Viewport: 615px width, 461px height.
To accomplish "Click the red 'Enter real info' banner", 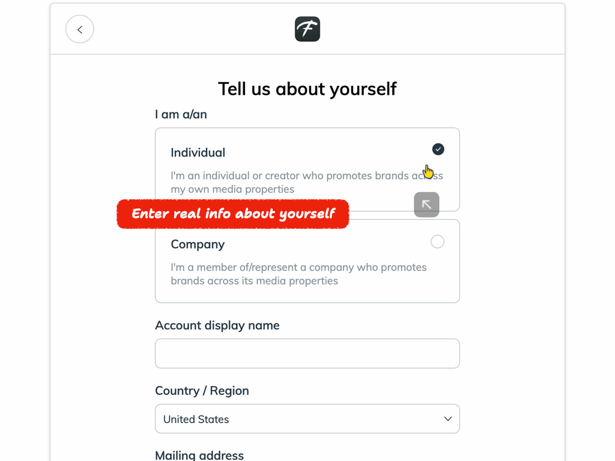I will coord(232,214).
